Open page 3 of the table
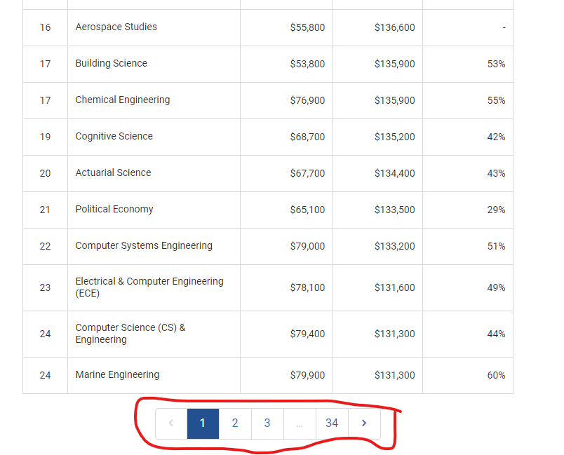Viewport: 564px width, 455px height. click(x=267, y=423)
